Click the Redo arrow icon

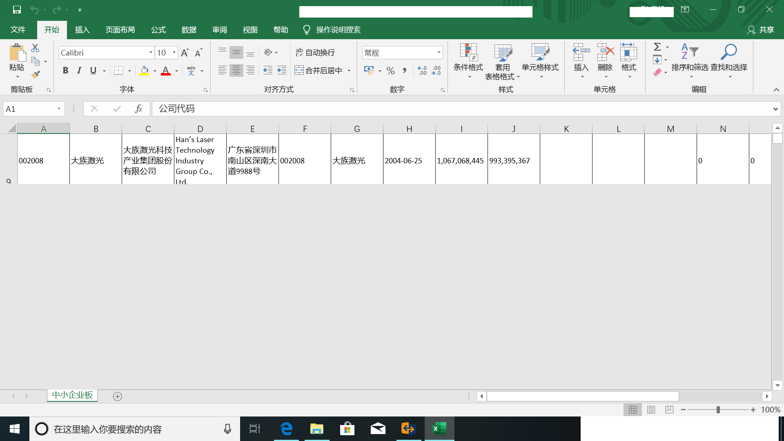tap(57, 9)
